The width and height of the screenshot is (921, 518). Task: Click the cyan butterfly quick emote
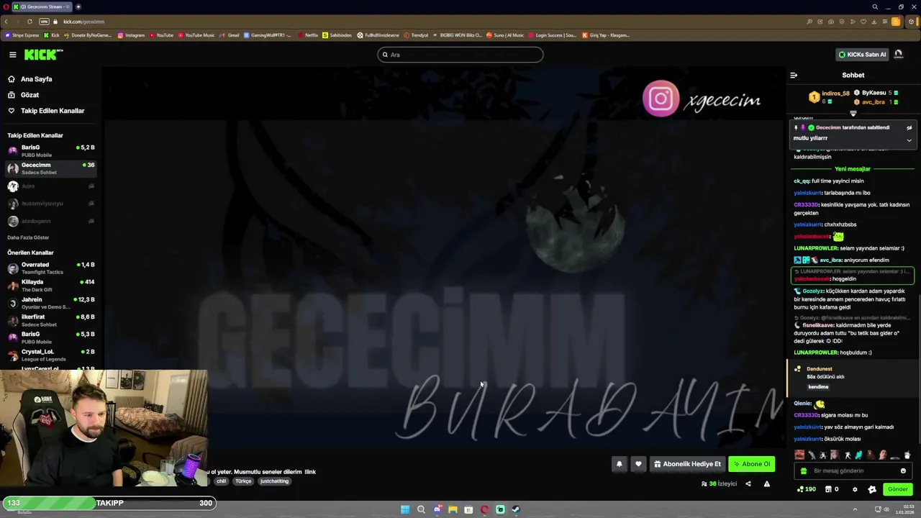point(858,455)
